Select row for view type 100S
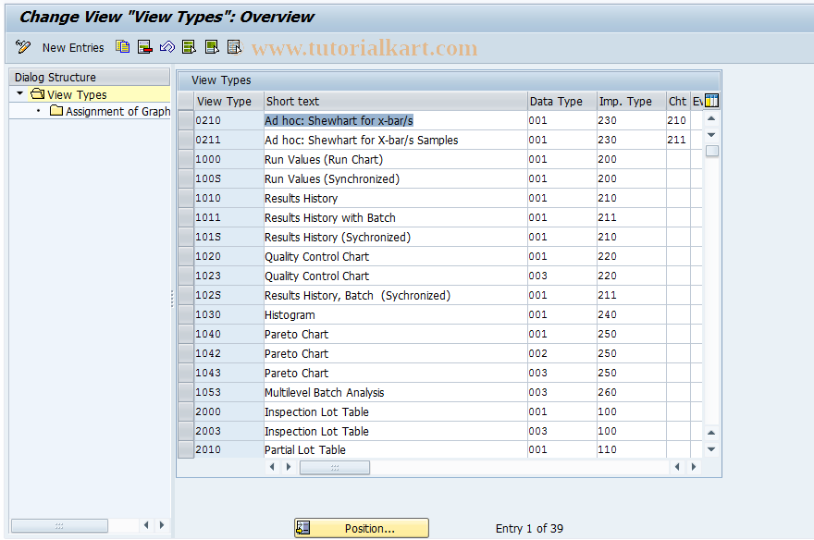Viewport: 814px width, 540px height. [x=186, y=178]
